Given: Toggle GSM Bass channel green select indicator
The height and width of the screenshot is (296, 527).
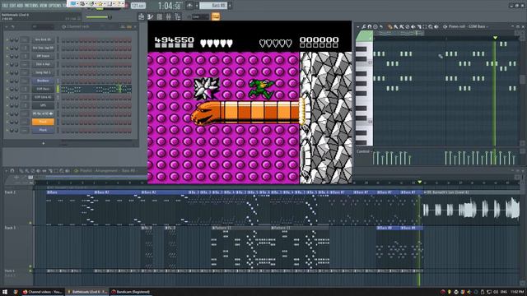Looking at the screenshot, I should tap(58, 89).
